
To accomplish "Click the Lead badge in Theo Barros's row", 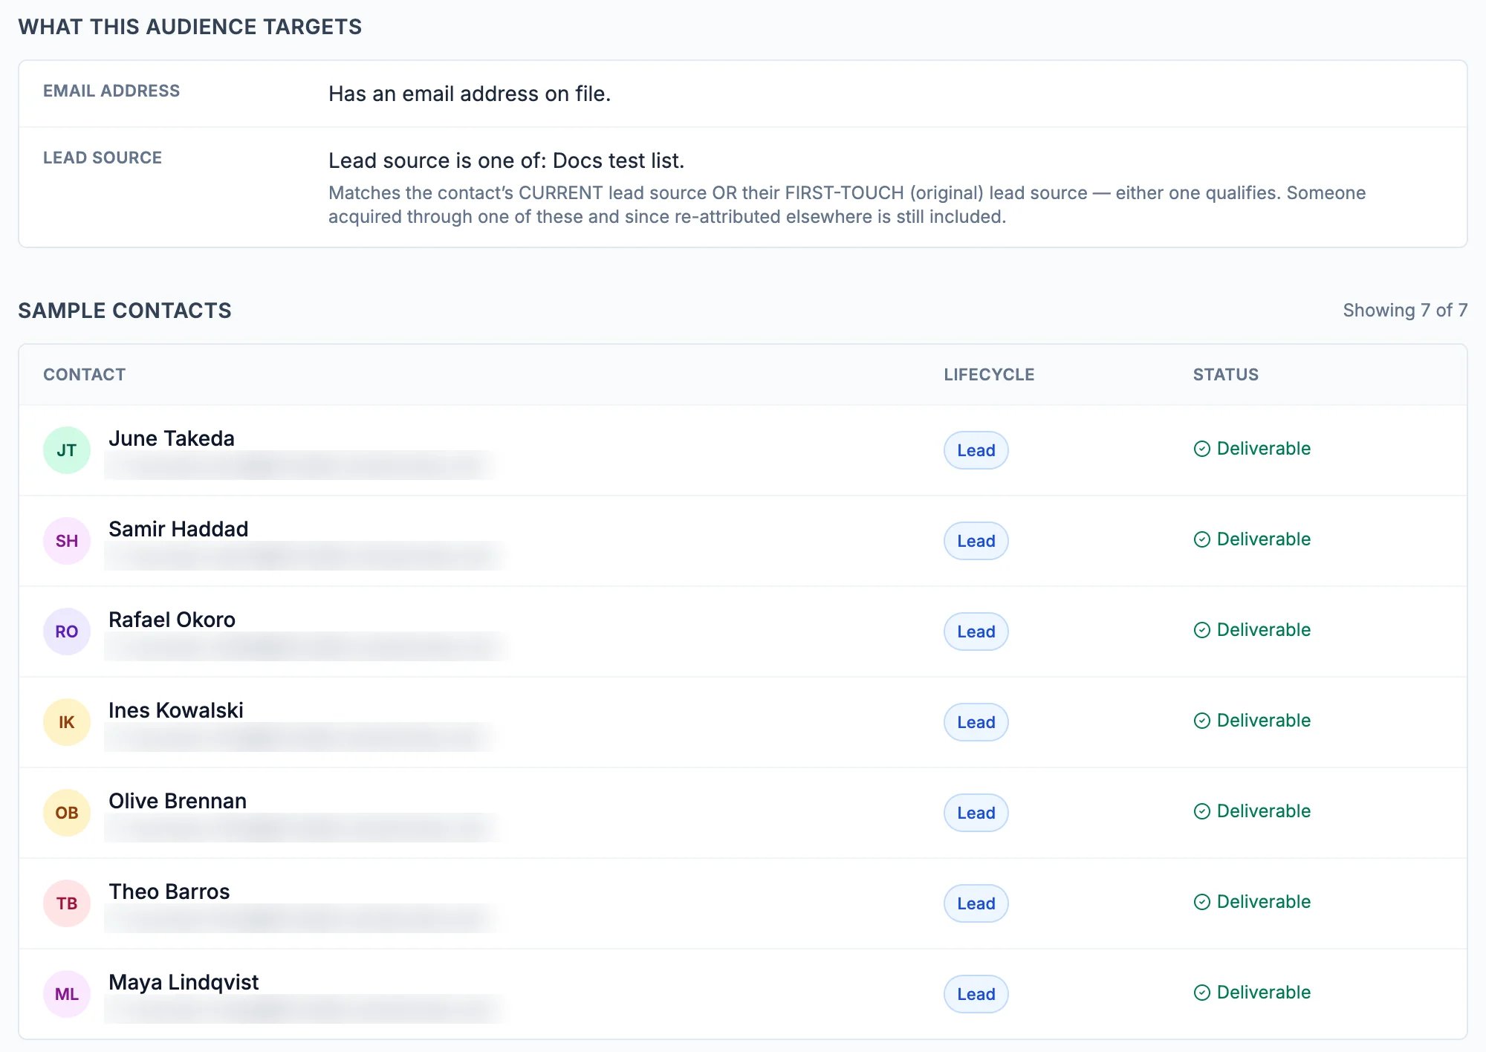I will (976, 903).
